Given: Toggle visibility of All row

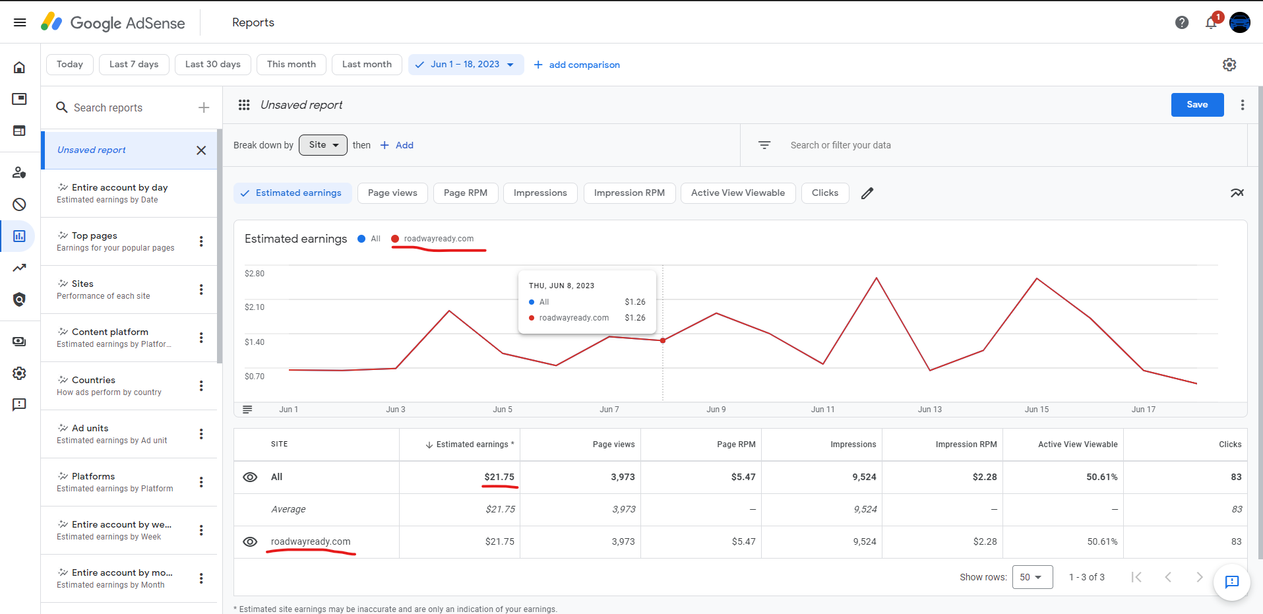Looking at the screenshot, I should (250, 477).
